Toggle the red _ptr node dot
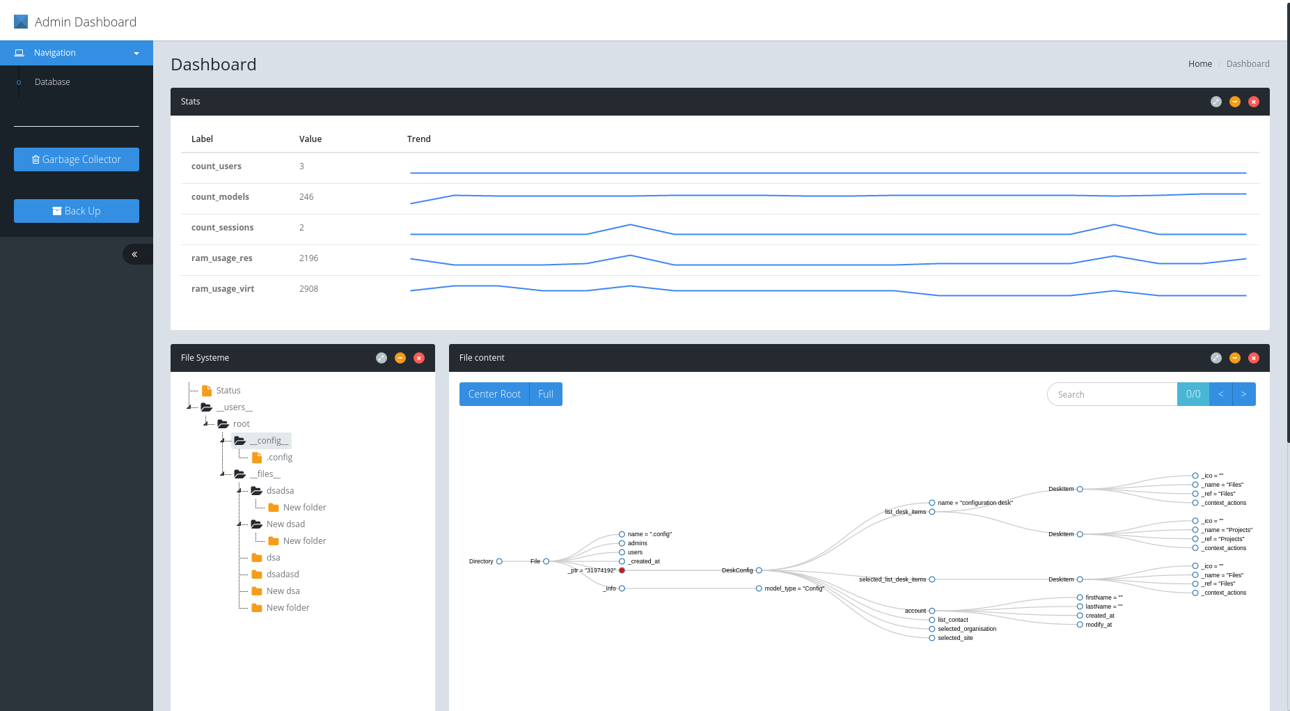 coord(621,570)
